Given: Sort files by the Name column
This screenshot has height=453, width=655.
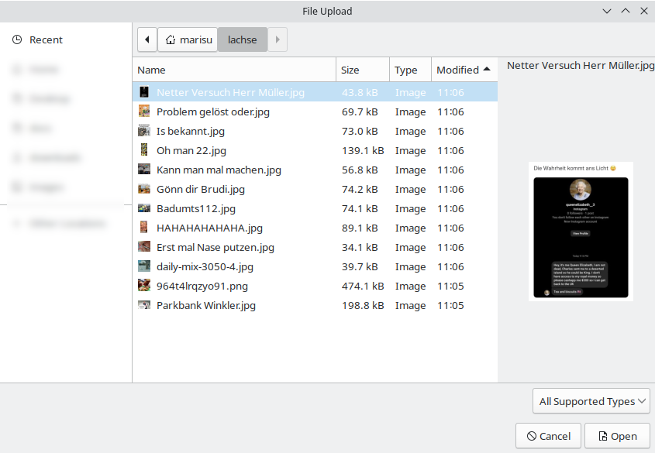Looking at the screenshot, I should coord(234,70).
